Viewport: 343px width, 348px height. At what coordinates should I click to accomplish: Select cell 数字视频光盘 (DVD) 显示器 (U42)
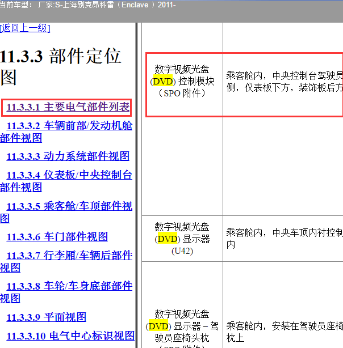(182, 239)
